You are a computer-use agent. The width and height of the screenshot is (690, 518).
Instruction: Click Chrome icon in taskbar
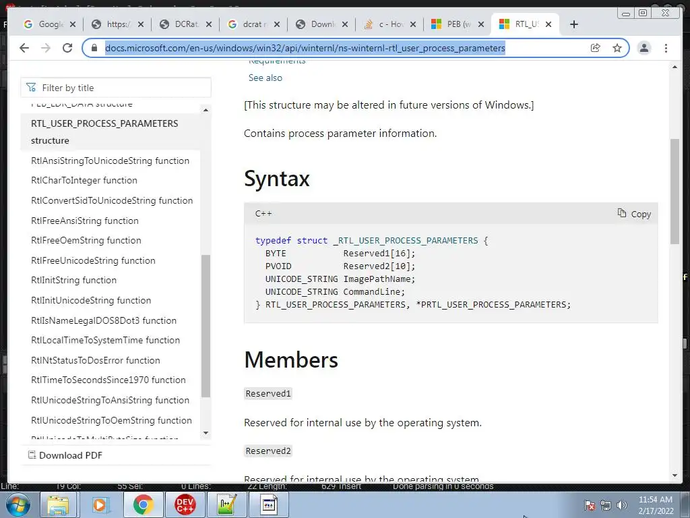click(x=143, y=505)
